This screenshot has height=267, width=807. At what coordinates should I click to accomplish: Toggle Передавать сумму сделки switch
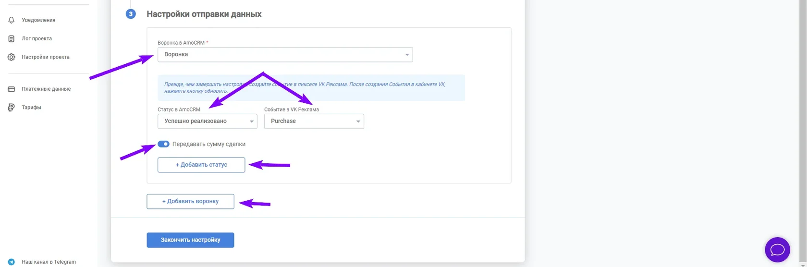[163, 144]
